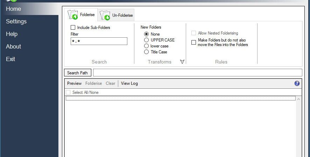This screenshot has width=310, height=157.
Task: Toggle the Select All/None checkbox
Action: pyautogui.click(x=68, y=92)
